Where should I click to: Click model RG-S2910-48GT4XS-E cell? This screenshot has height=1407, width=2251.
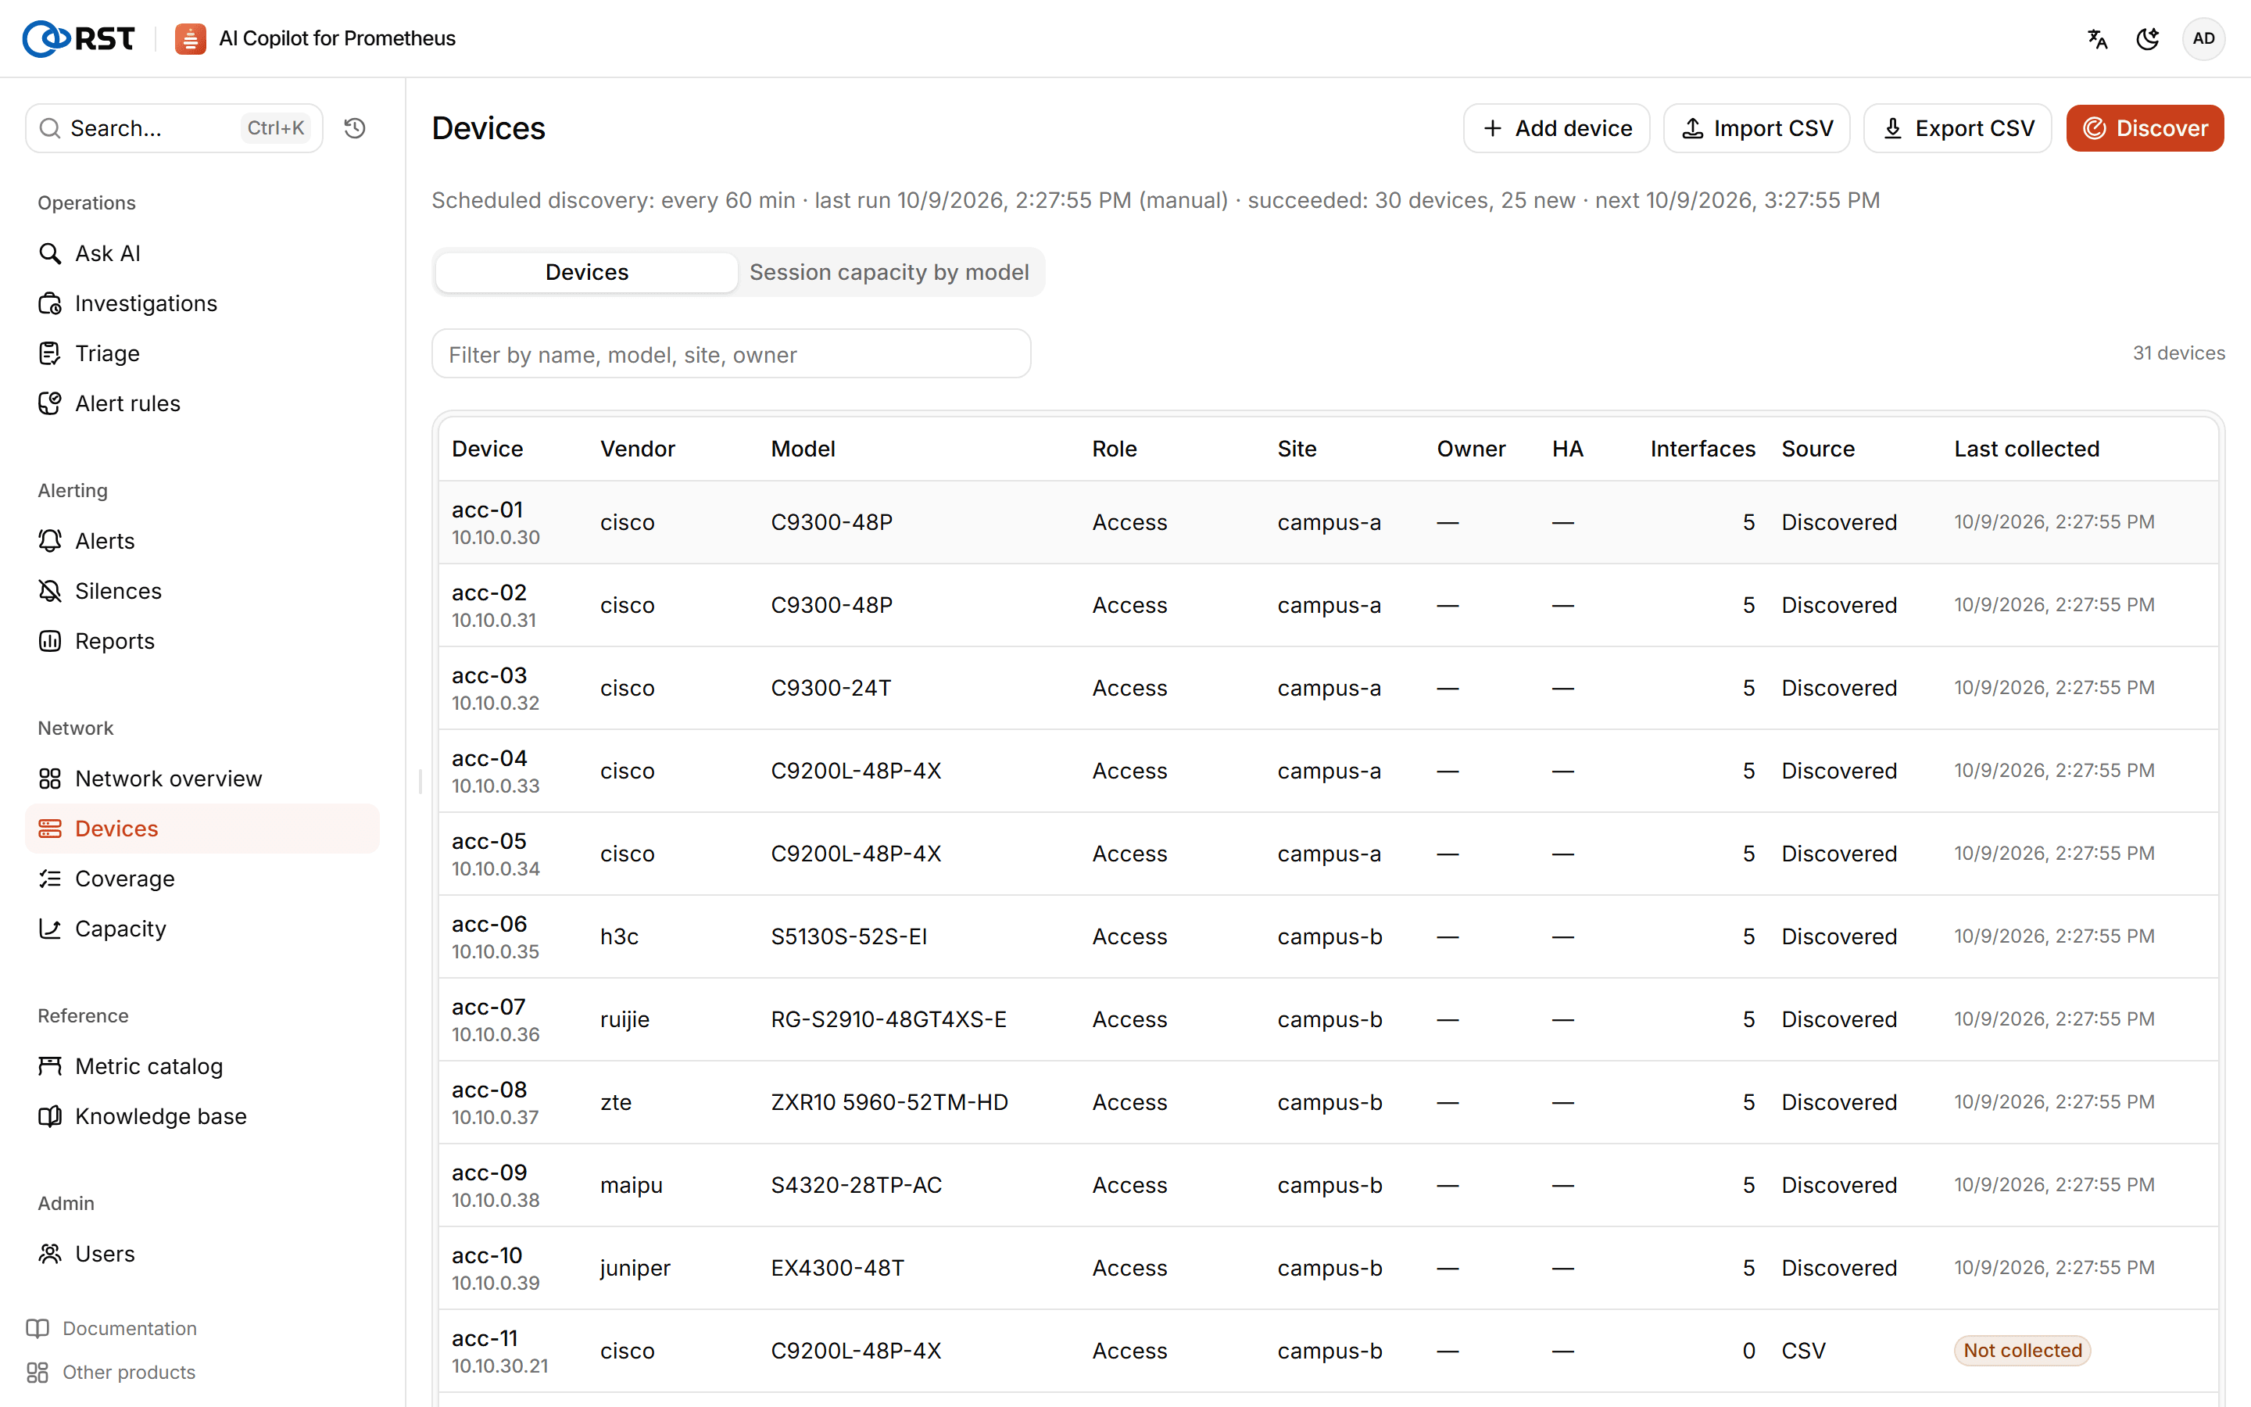click(889, 1019)
